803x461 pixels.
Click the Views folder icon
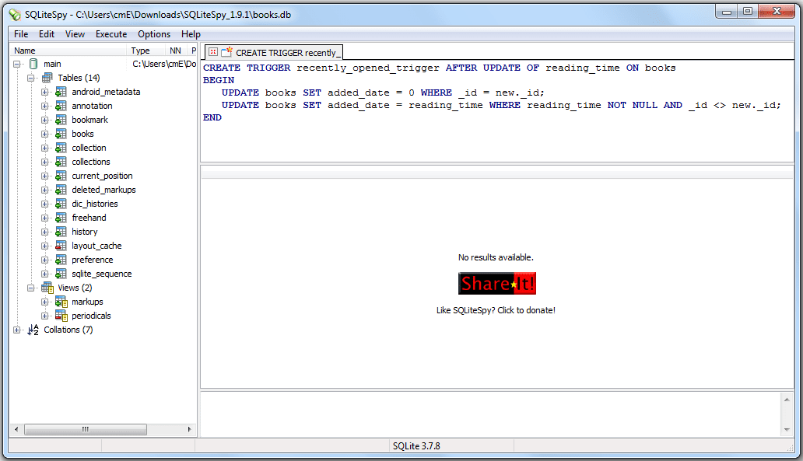(x=47, y=288)
